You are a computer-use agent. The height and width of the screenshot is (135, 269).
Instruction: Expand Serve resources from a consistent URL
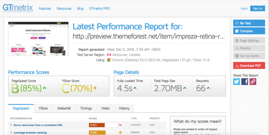click(x=11, y=125)
